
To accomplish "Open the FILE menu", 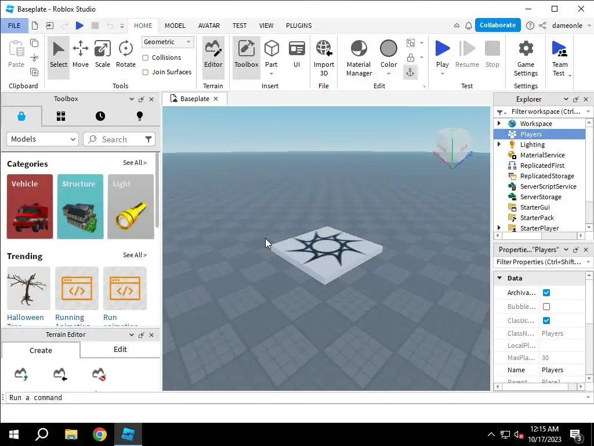I will click(15, 26).
